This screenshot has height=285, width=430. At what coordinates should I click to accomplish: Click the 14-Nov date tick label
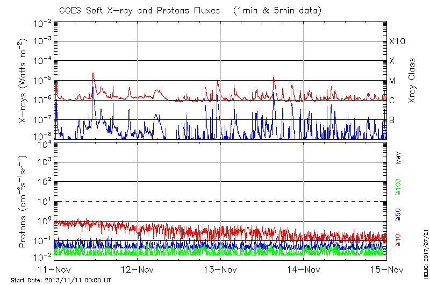304,269
